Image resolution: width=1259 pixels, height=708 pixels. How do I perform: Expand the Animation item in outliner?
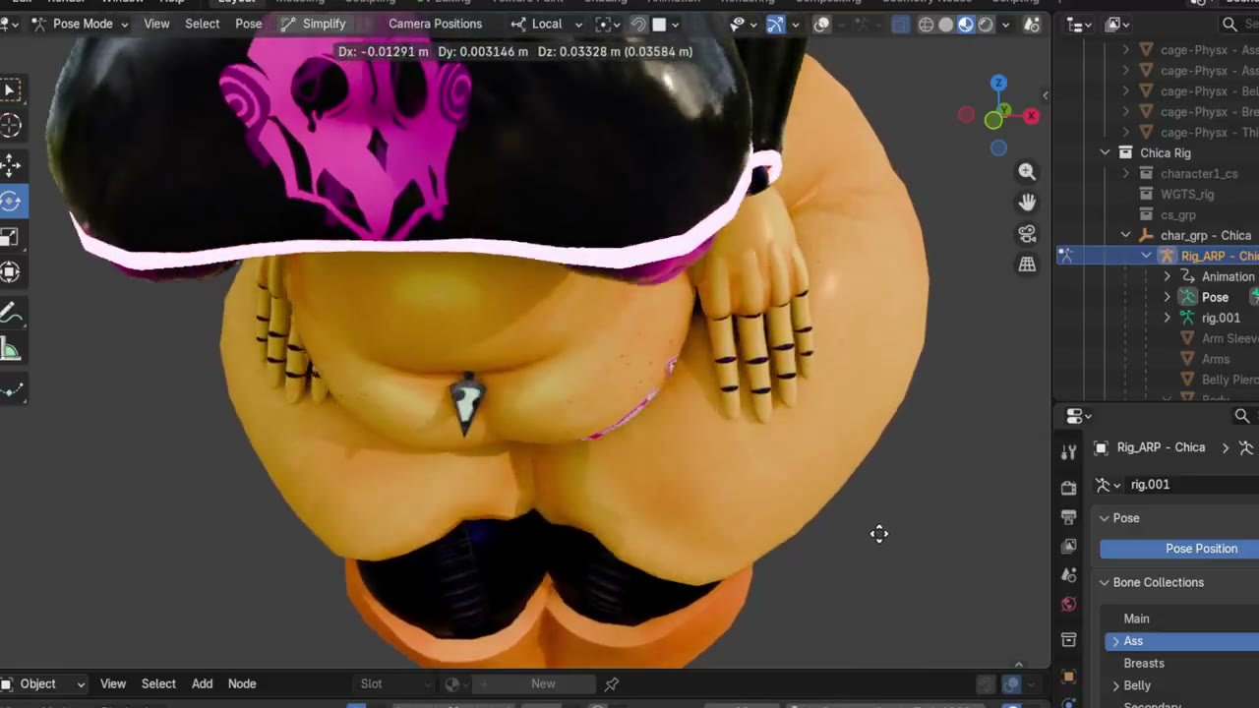click(1168, 277)
